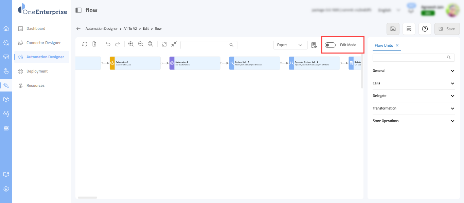464x203 pixels.
Task: Close the Flow Units tab
Action: (397, 45)
